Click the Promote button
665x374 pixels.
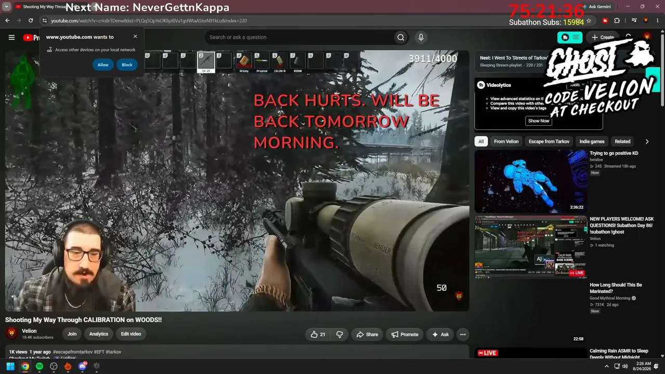[x=405, y=335]
